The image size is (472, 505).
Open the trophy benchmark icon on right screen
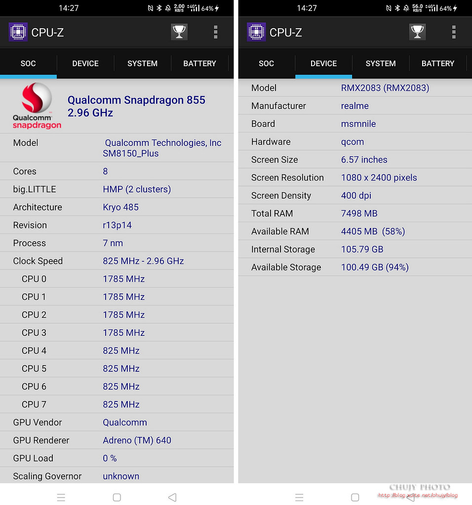(x=418, y=32)
